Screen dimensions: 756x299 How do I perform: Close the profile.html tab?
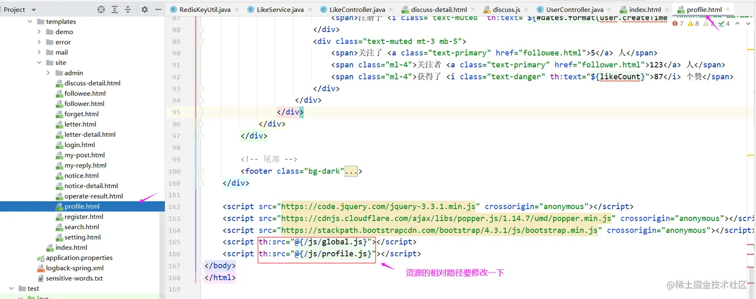click(x=728, y=9)
